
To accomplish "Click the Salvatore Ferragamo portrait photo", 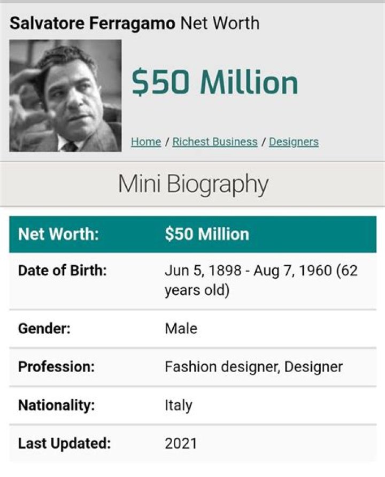I will (x=64, y=96).
